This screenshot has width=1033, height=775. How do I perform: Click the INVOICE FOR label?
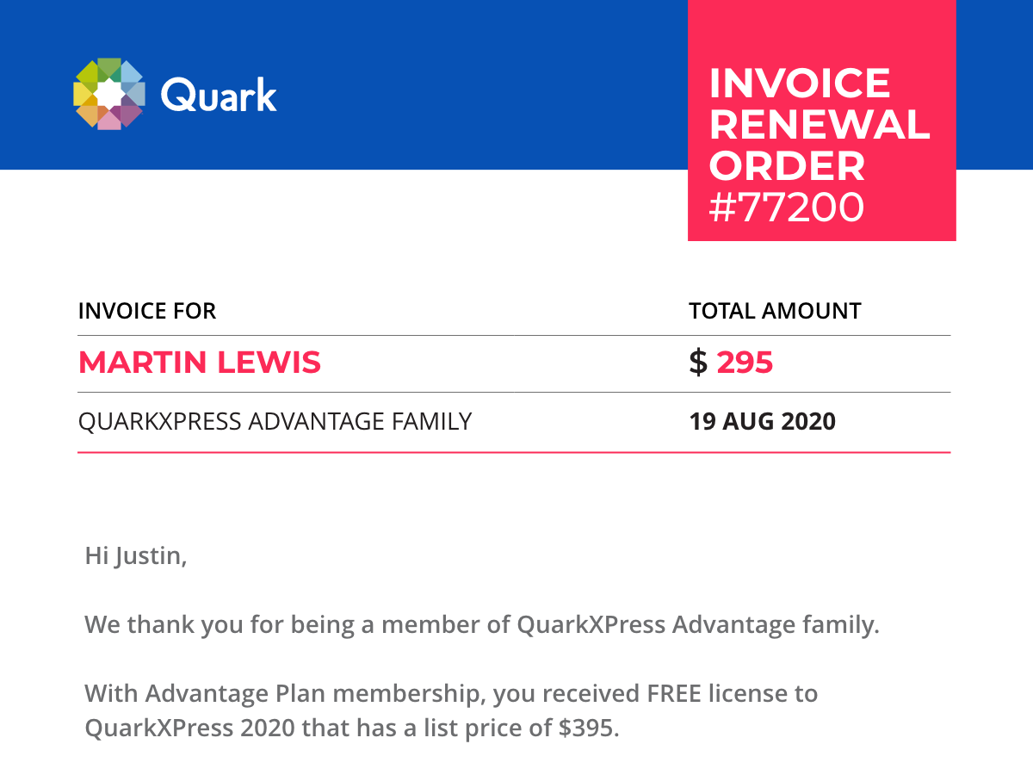pos(147,311)
